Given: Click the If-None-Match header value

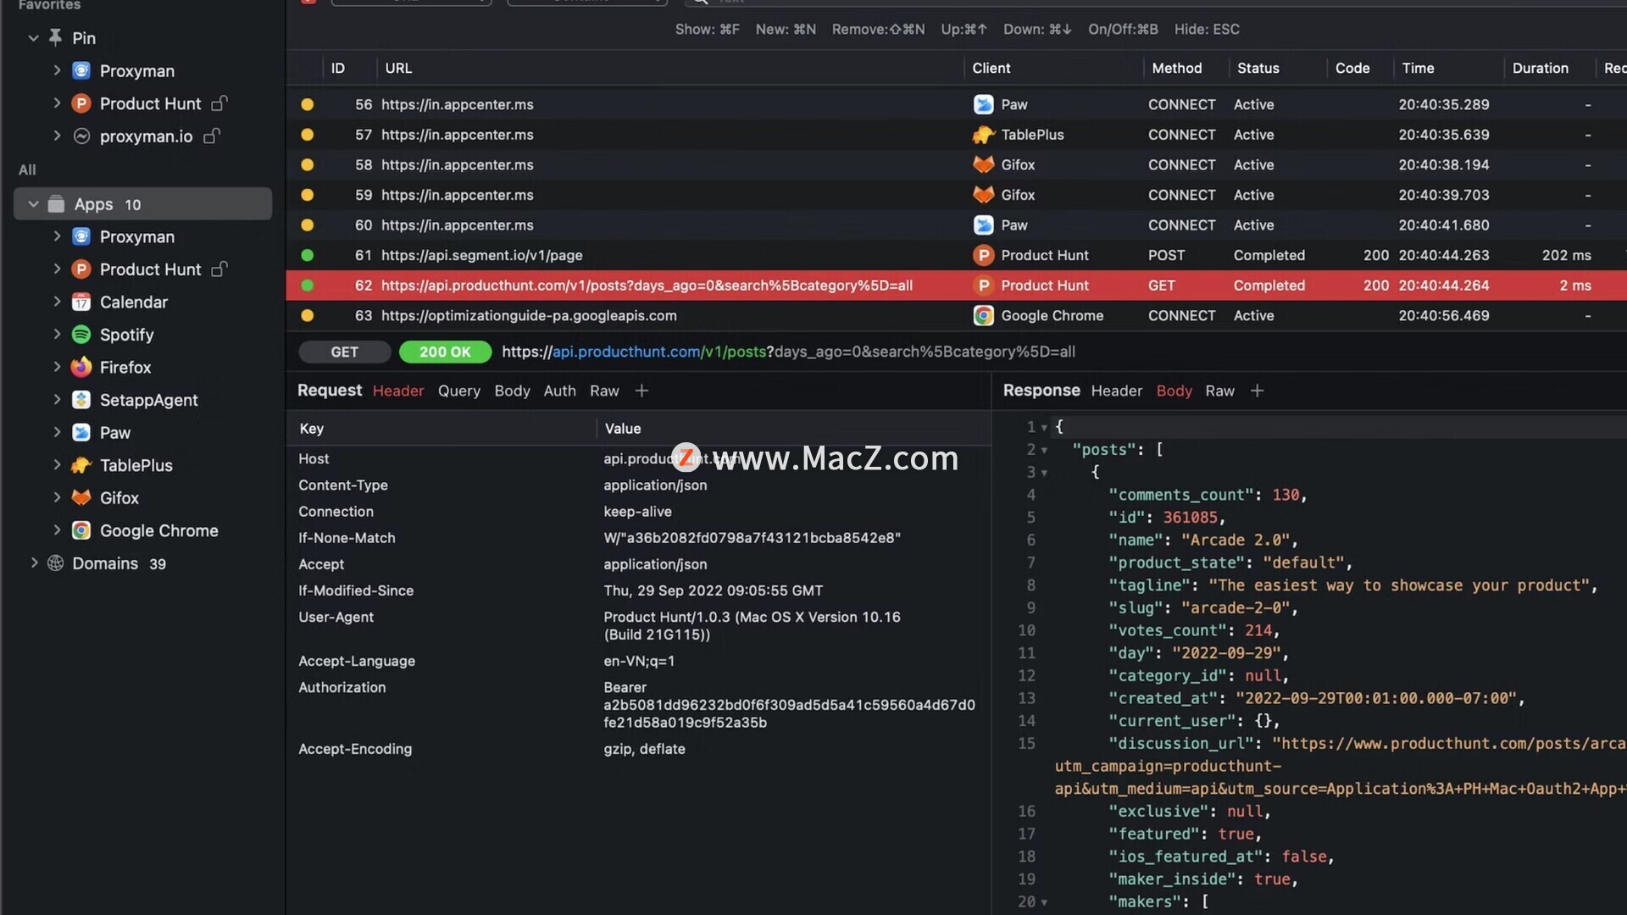Looking at the screenshot, I should [752, 538].
